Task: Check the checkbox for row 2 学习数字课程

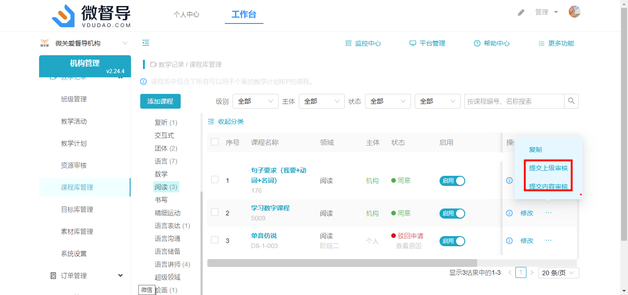Action: pos(215,212)
